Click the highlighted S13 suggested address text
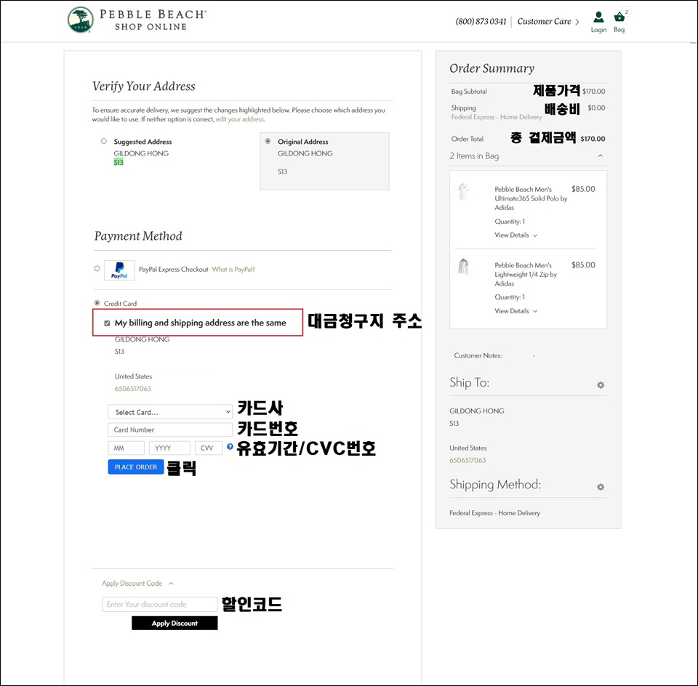The image size is (698, 686). point(119,162)
